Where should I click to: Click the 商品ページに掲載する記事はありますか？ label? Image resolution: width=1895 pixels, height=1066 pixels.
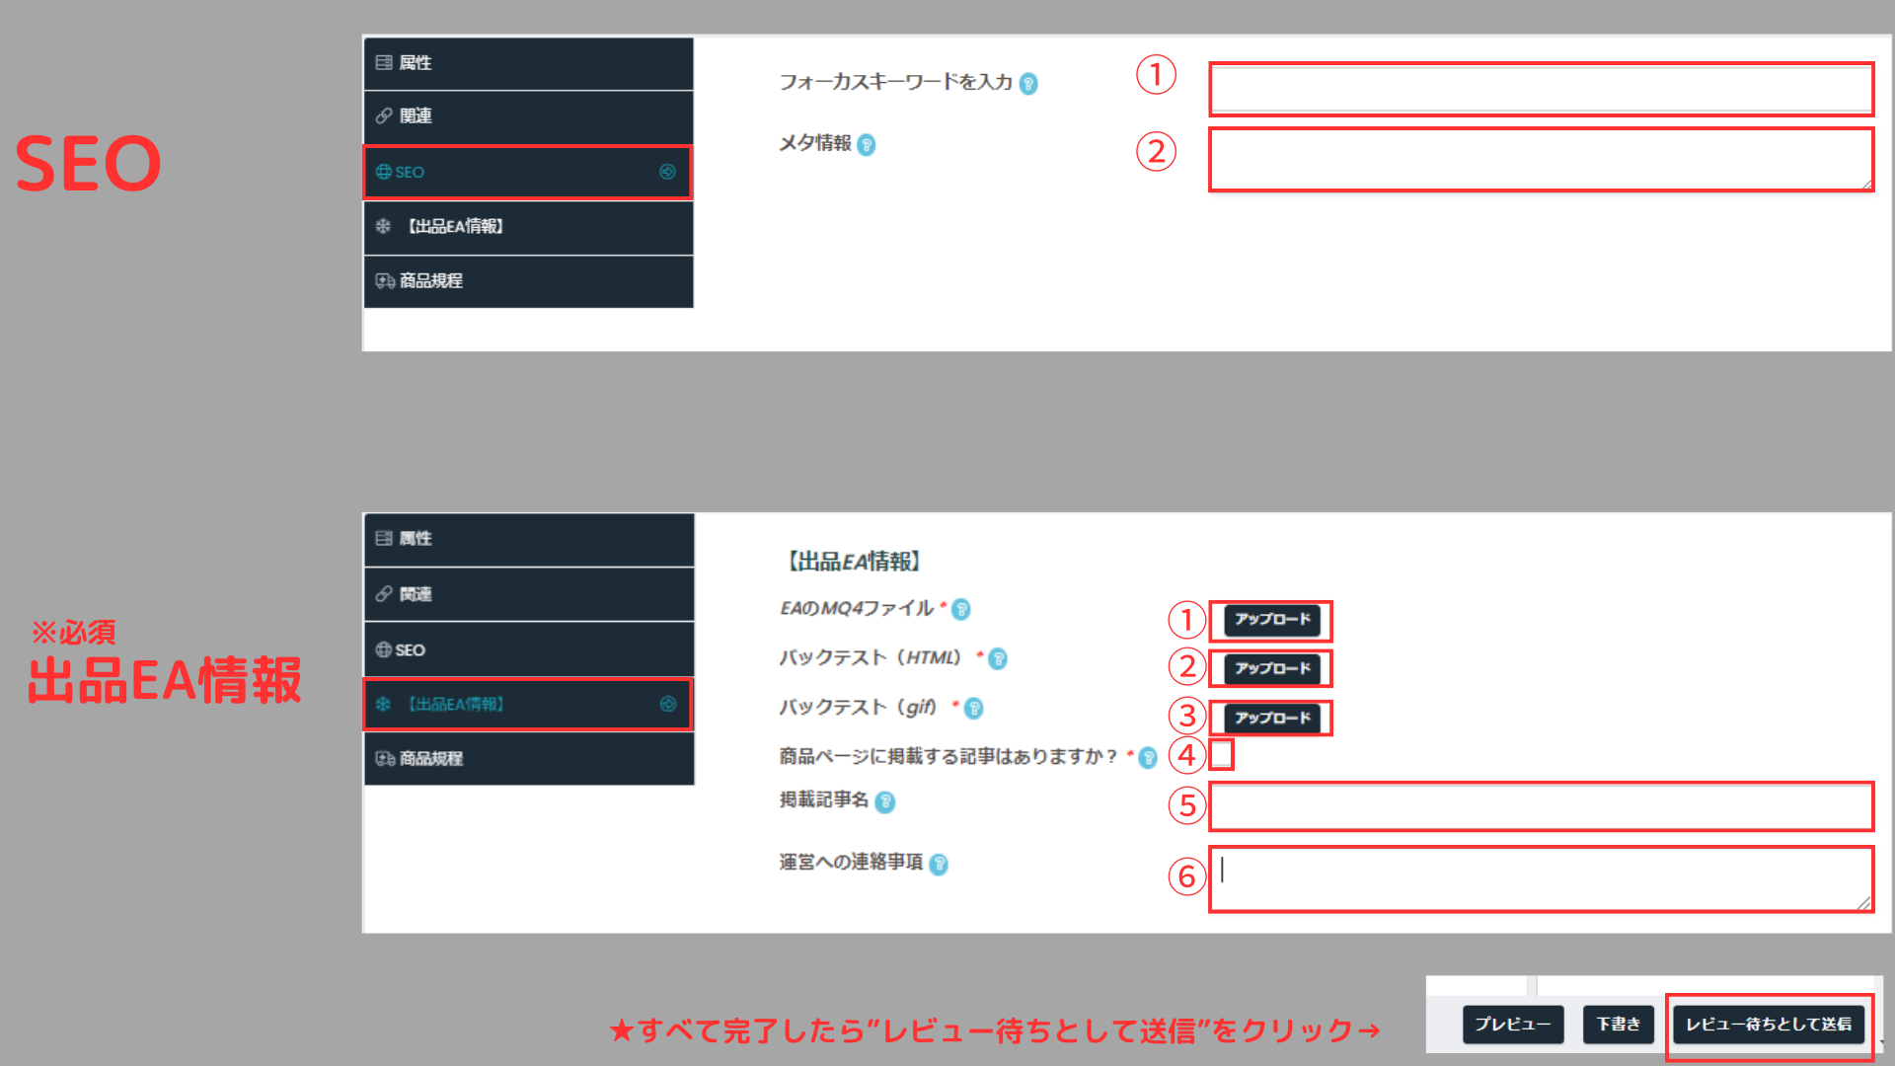point(948,756)
